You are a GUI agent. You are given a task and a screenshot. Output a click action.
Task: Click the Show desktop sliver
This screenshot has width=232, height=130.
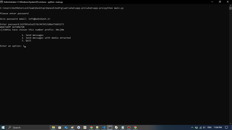231,127
